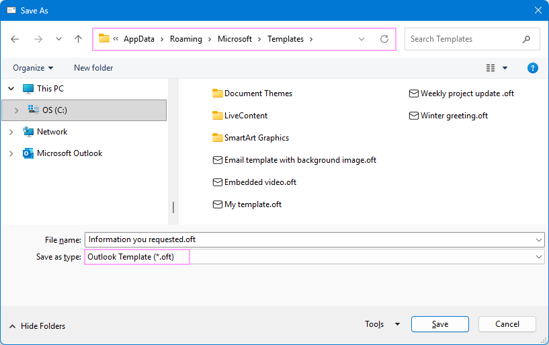Select the SmartArt Graphics folder
Screen dimensions: 549x345
point(257,138)
